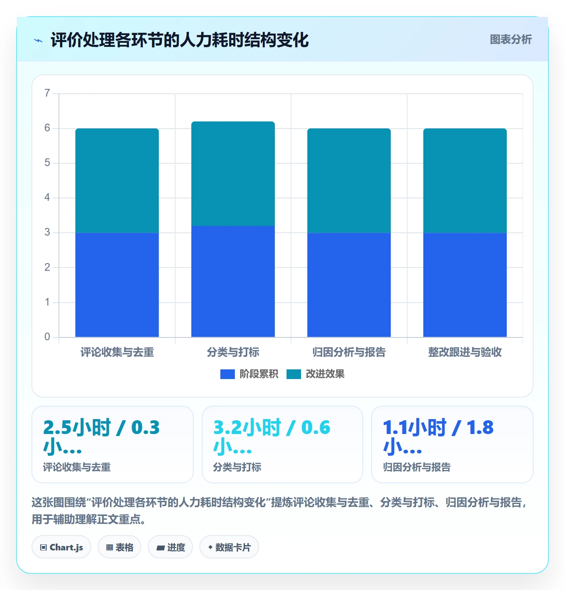Viewport: 565px width, 590px height.
Task: Toggle the 阶段累积 legend item
Action: coord(249,374)
